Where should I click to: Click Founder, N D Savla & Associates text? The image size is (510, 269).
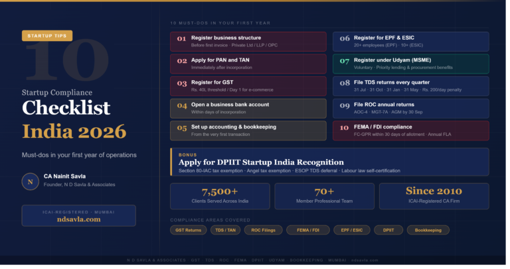[80, 185]
